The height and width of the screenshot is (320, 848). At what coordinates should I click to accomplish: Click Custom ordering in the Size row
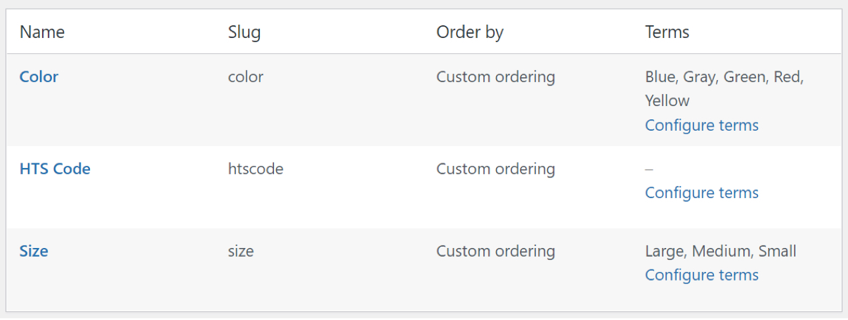[495, 251]
